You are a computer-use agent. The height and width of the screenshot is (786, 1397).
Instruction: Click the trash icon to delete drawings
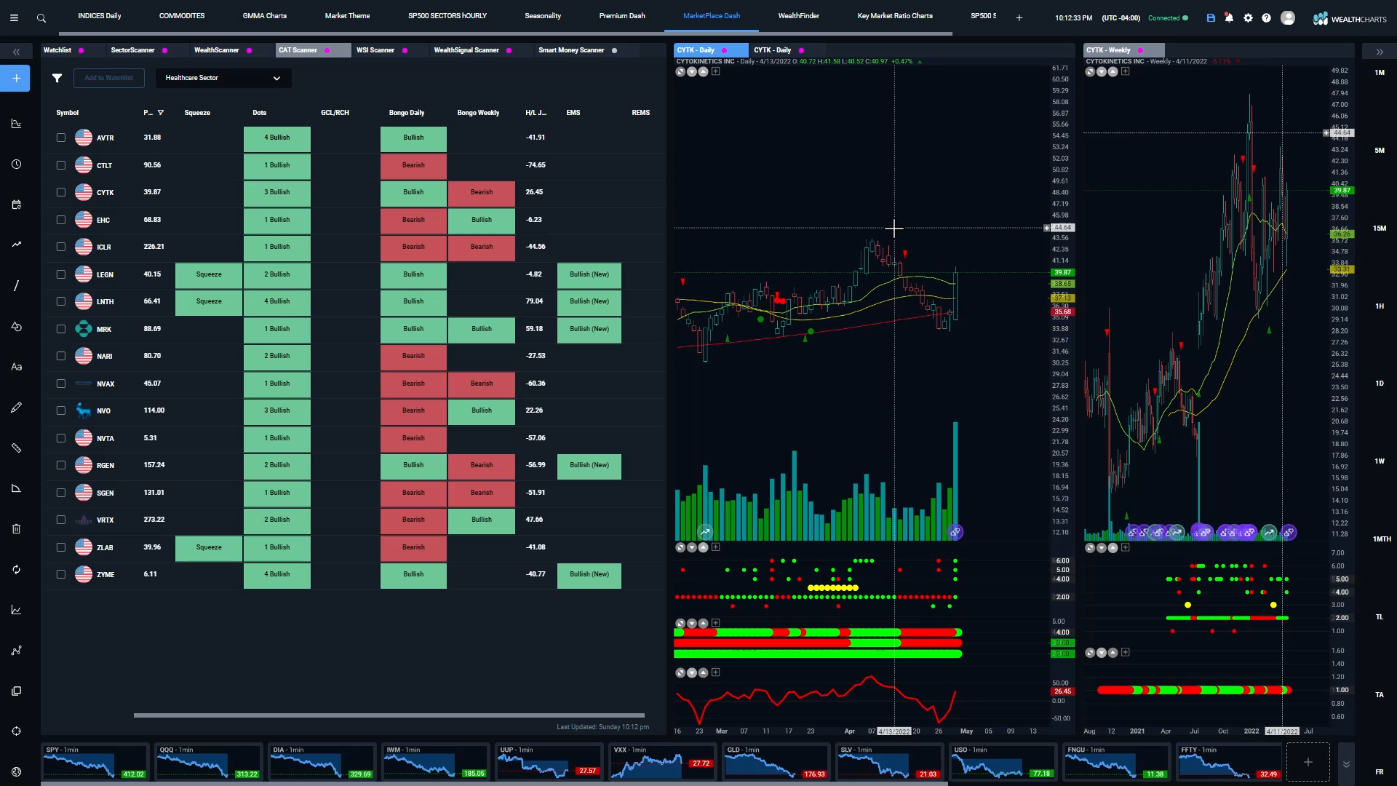tap(16, 528)
